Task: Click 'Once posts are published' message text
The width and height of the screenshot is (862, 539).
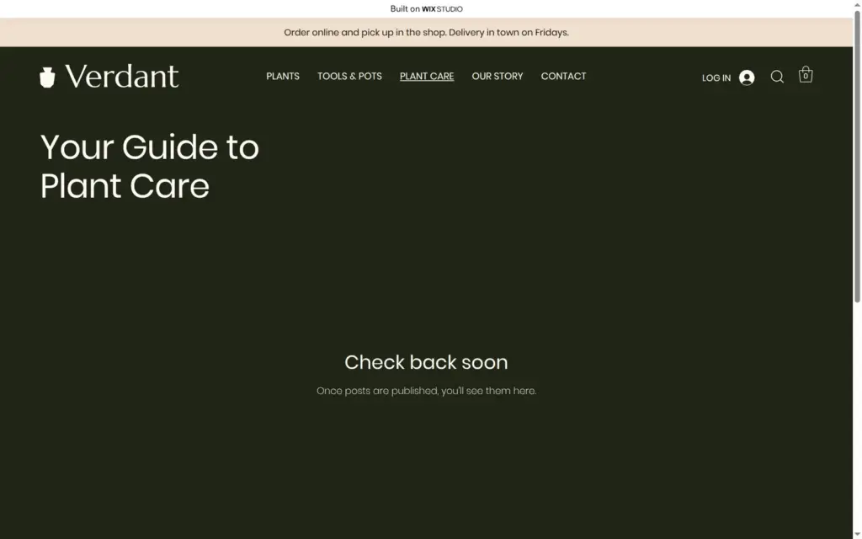Action: pos(426,391)
